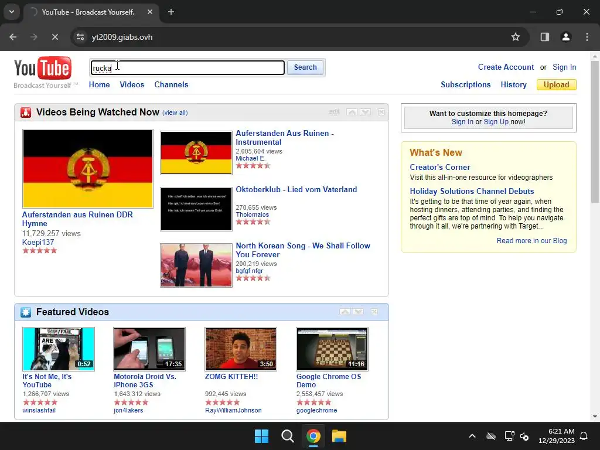Open the Videos tab

click(x=132, y=84)
